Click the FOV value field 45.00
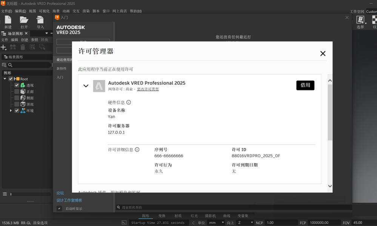The width and height of the screenshot is (377, 226). coord(364,223)
